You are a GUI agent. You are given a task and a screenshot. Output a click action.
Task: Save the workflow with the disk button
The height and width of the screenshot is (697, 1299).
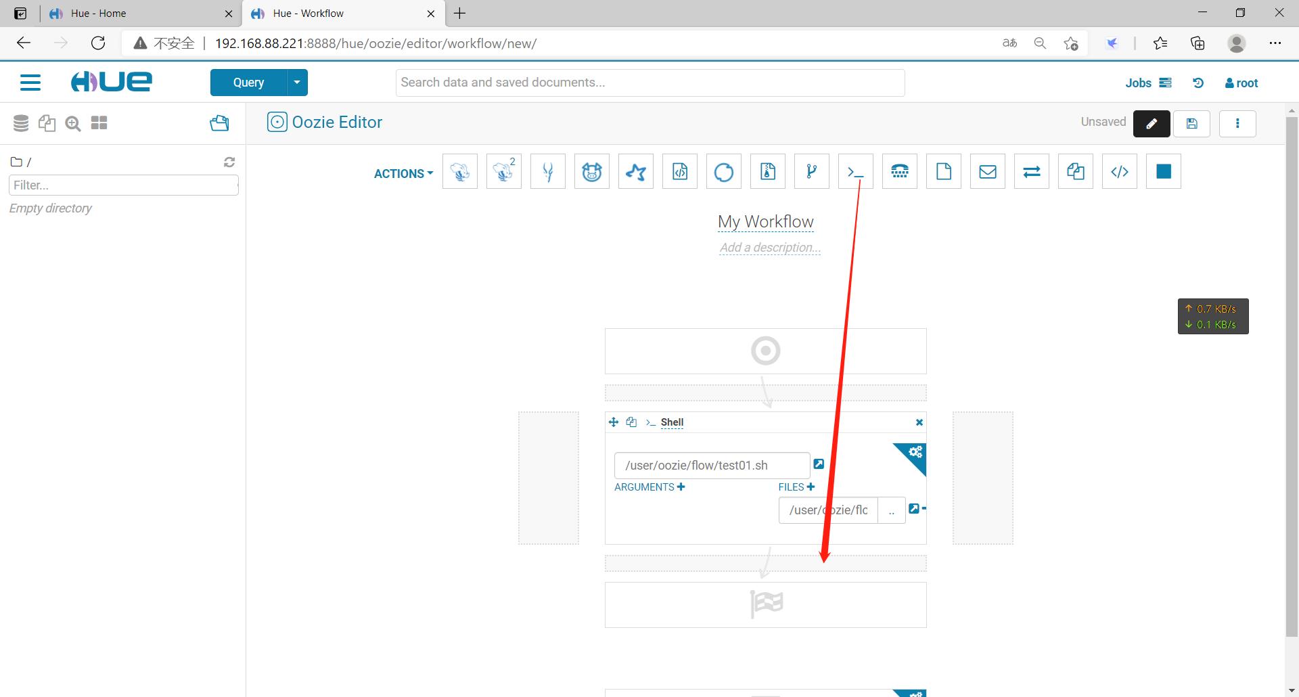click(1191, 123)
